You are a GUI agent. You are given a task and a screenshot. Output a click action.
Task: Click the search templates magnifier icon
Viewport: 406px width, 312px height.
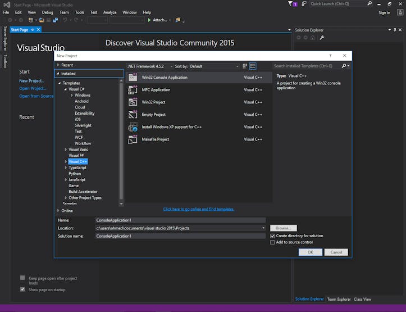click(344, 66)
